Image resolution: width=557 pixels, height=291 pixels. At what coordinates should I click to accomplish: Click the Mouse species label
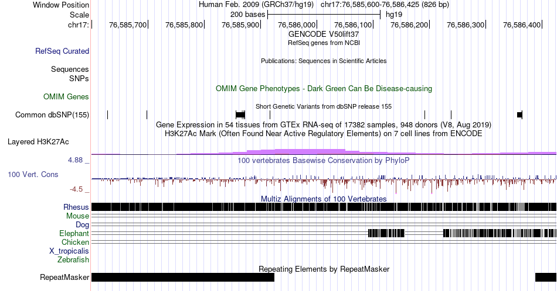point(77,216)
